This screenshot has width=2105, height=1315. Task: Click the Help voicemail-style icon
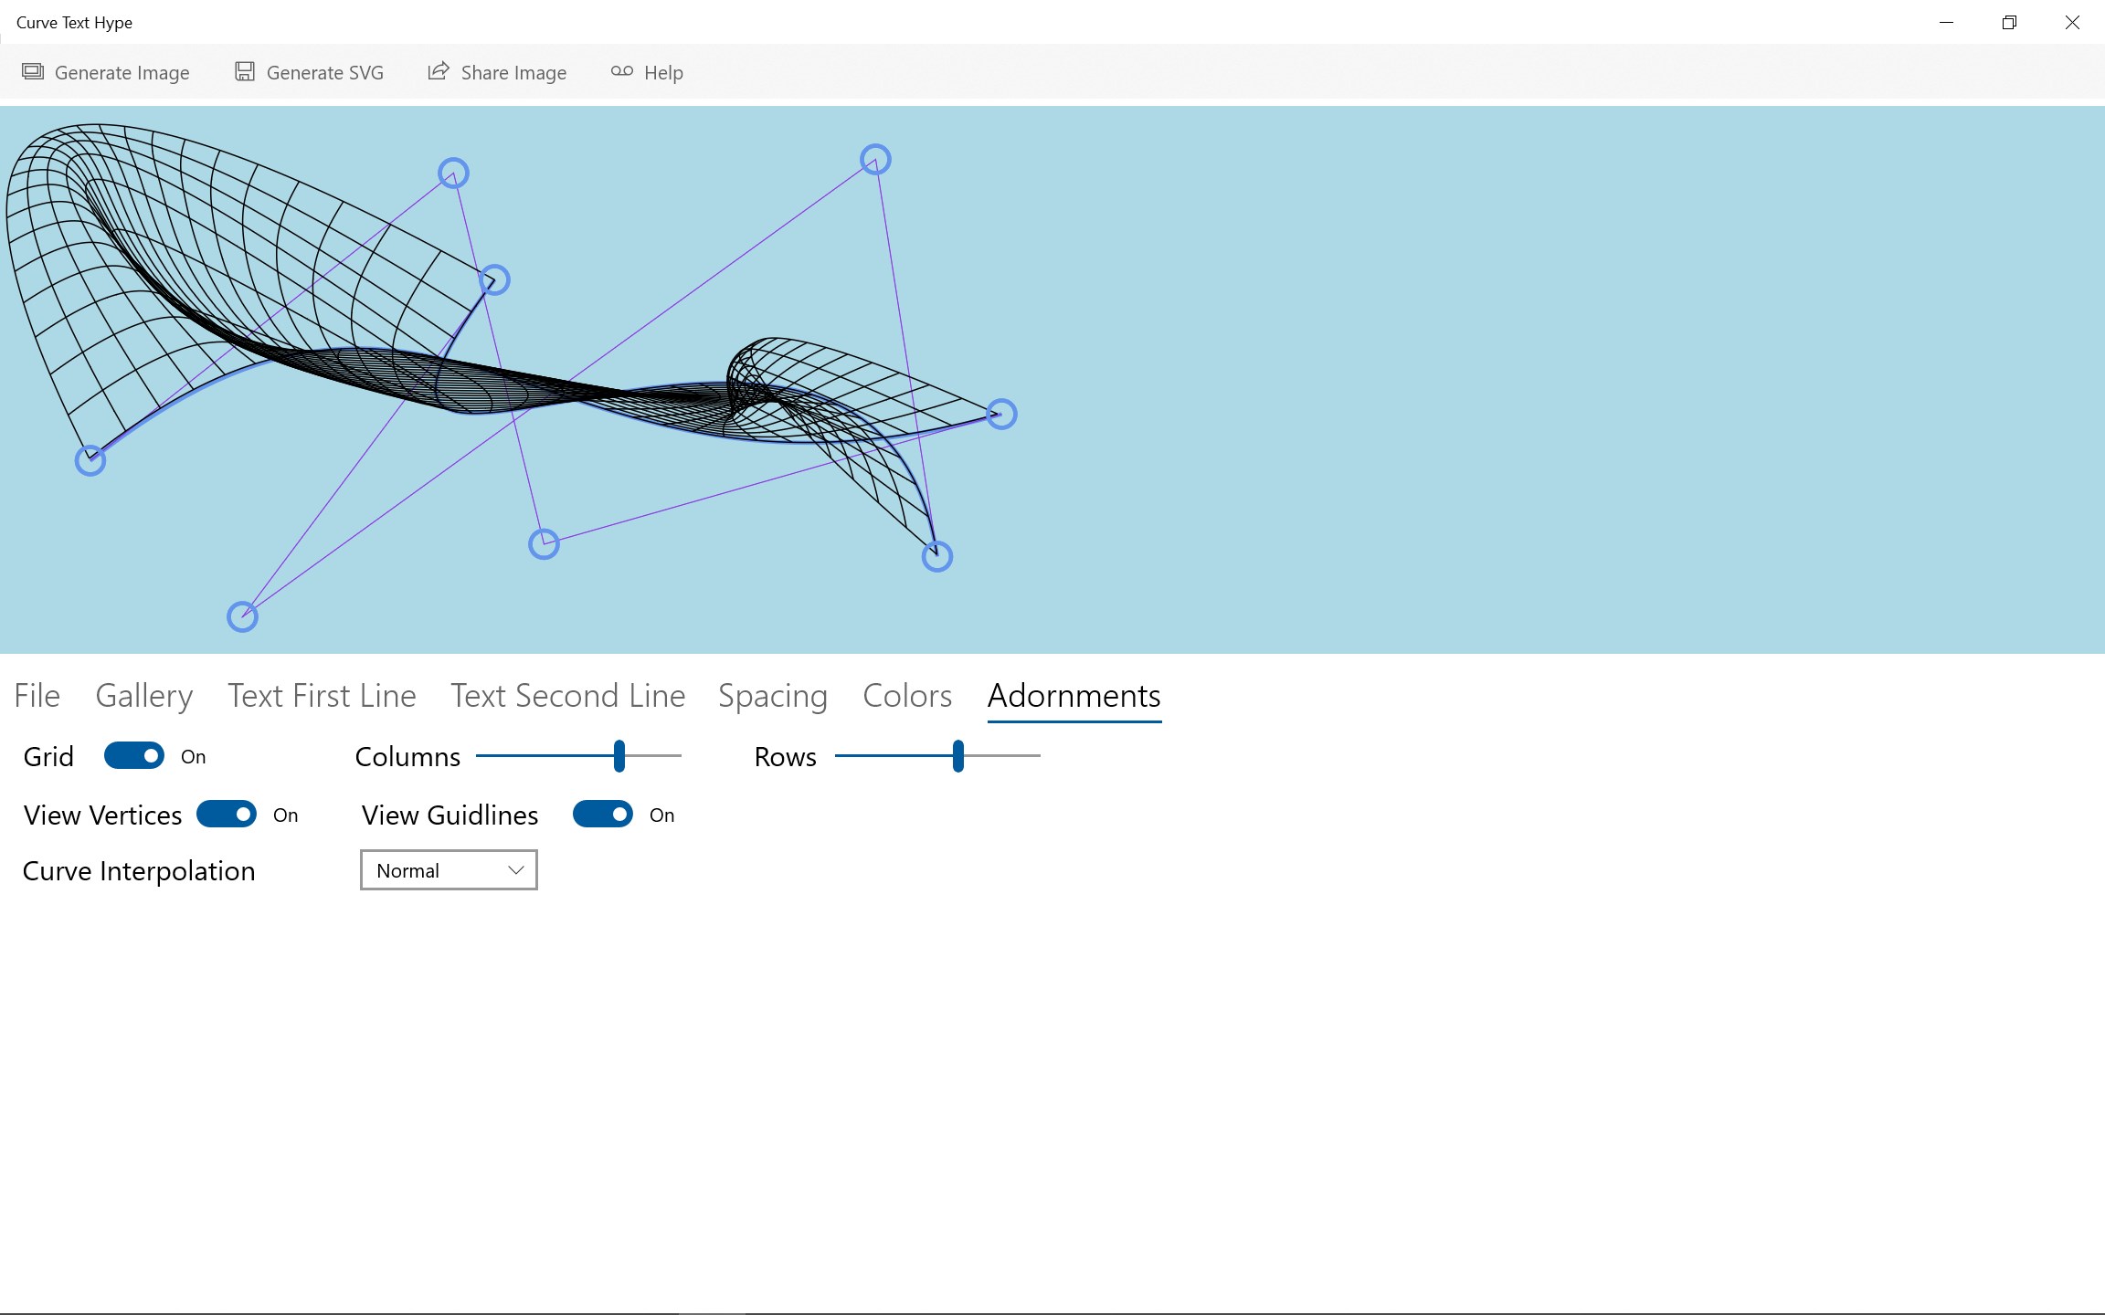(x=621, y=71)
